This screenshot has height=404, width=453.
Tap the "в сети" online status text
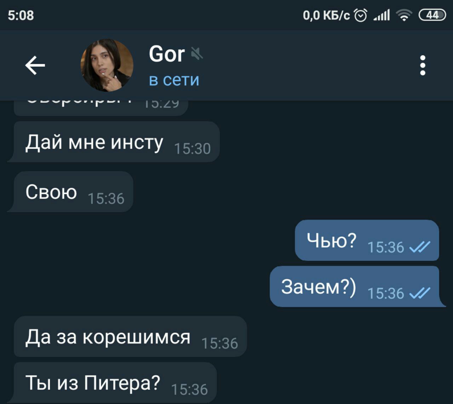coord(174,80)
